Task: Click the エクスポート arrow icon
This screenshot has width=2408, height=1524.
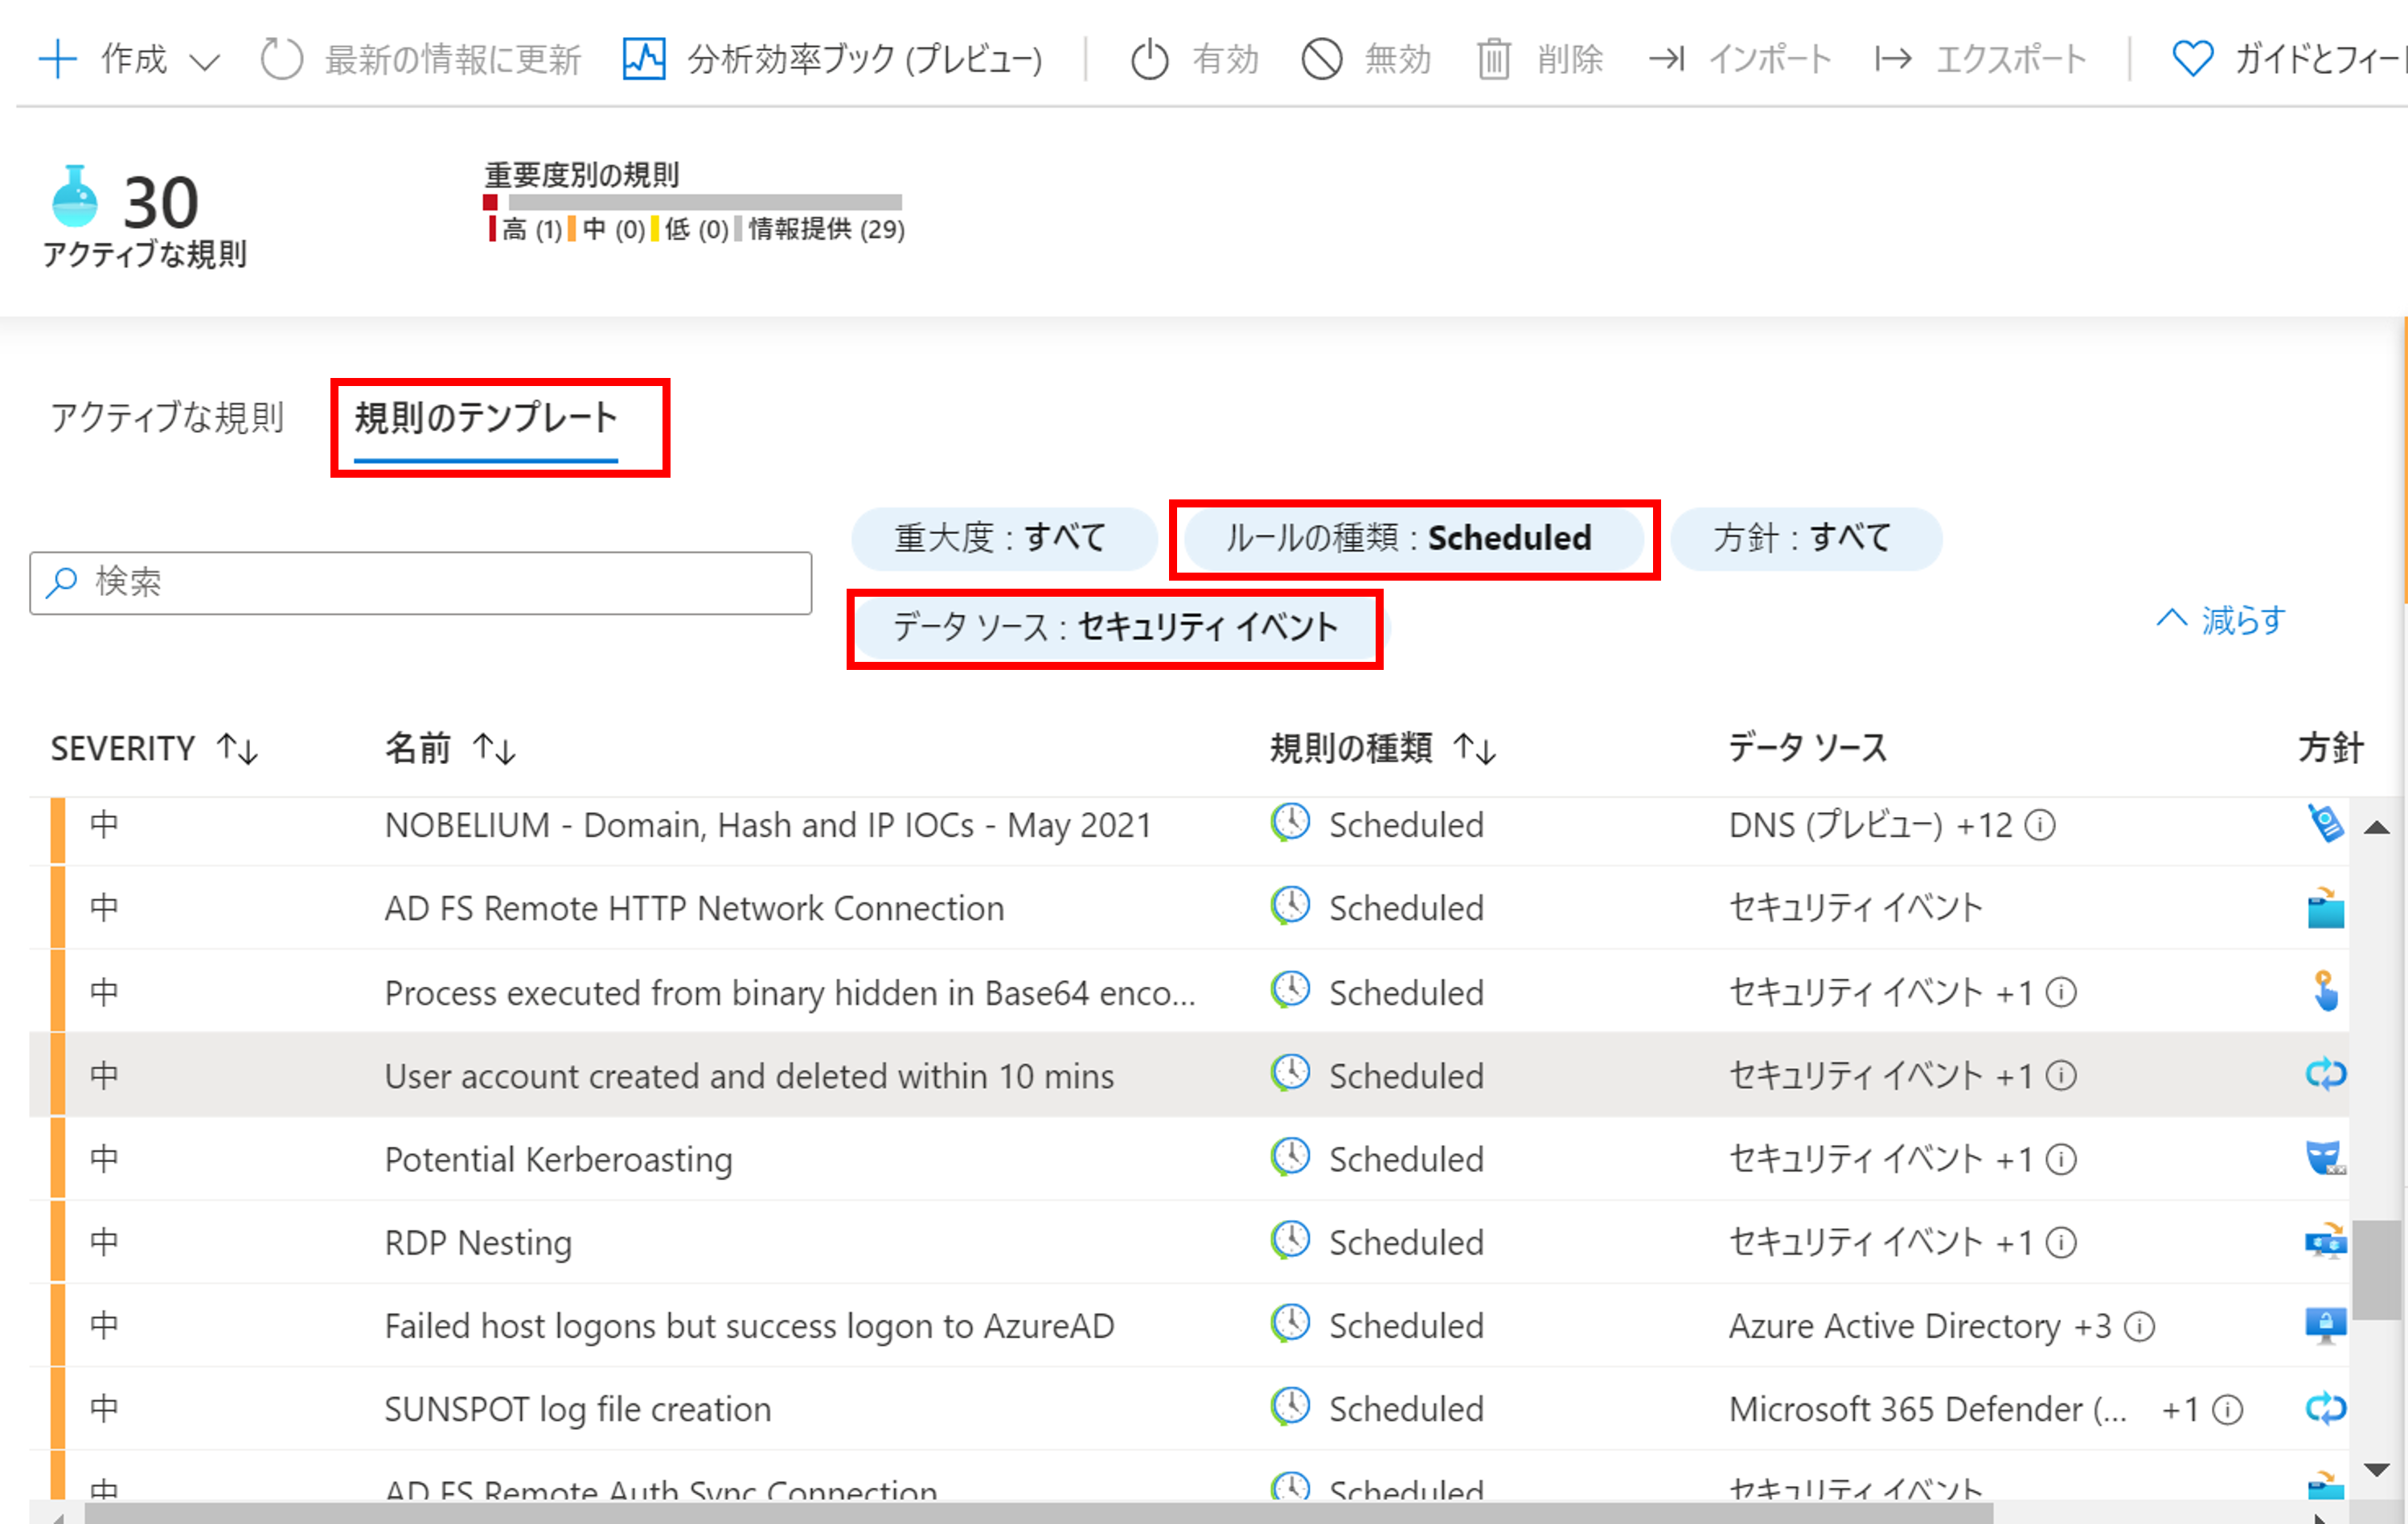Action: [x=1892, y=59]
